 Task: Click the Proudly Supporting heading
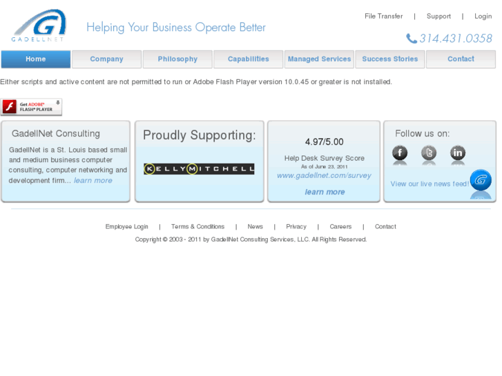tap(200, 135)
